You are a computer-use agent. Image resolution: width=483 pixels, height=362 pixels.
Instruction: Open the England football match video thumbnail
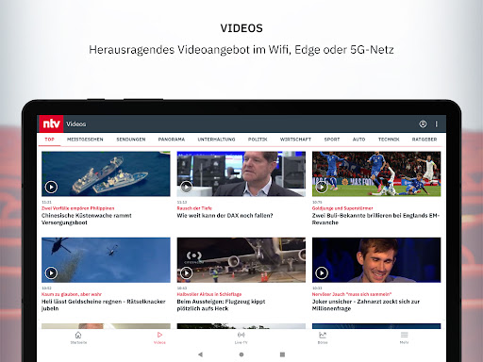coord(376,173)
